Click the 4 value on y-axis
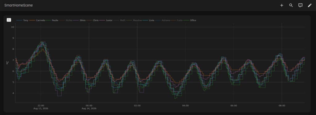This screenshot has height=115, width=316. click(x=13, y=93)
